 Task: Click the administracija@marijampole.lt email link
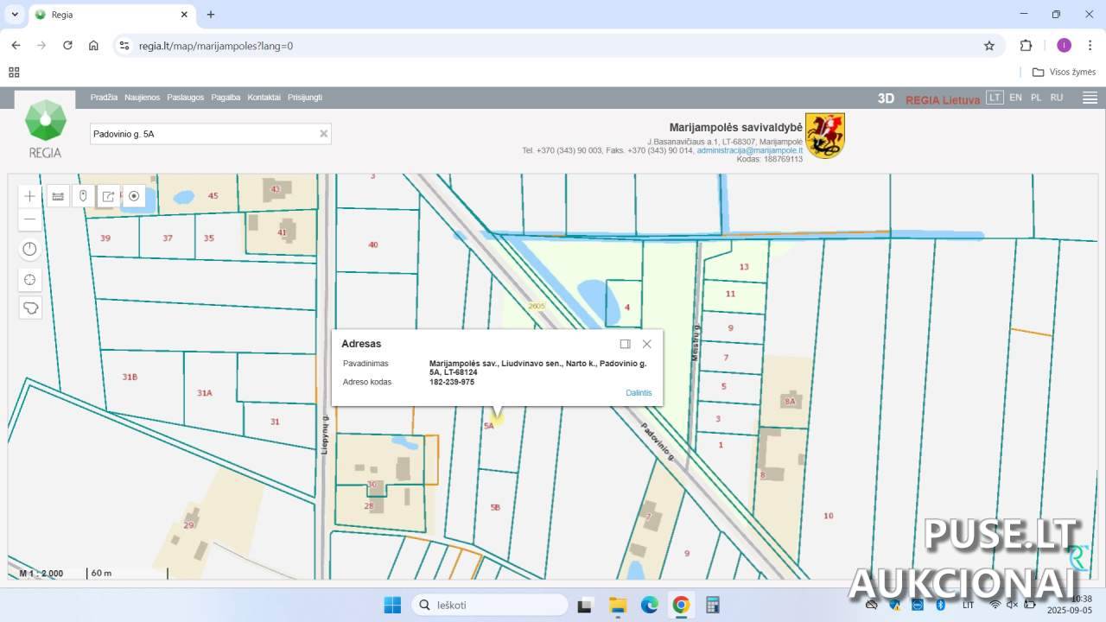(x=749, y=150)
